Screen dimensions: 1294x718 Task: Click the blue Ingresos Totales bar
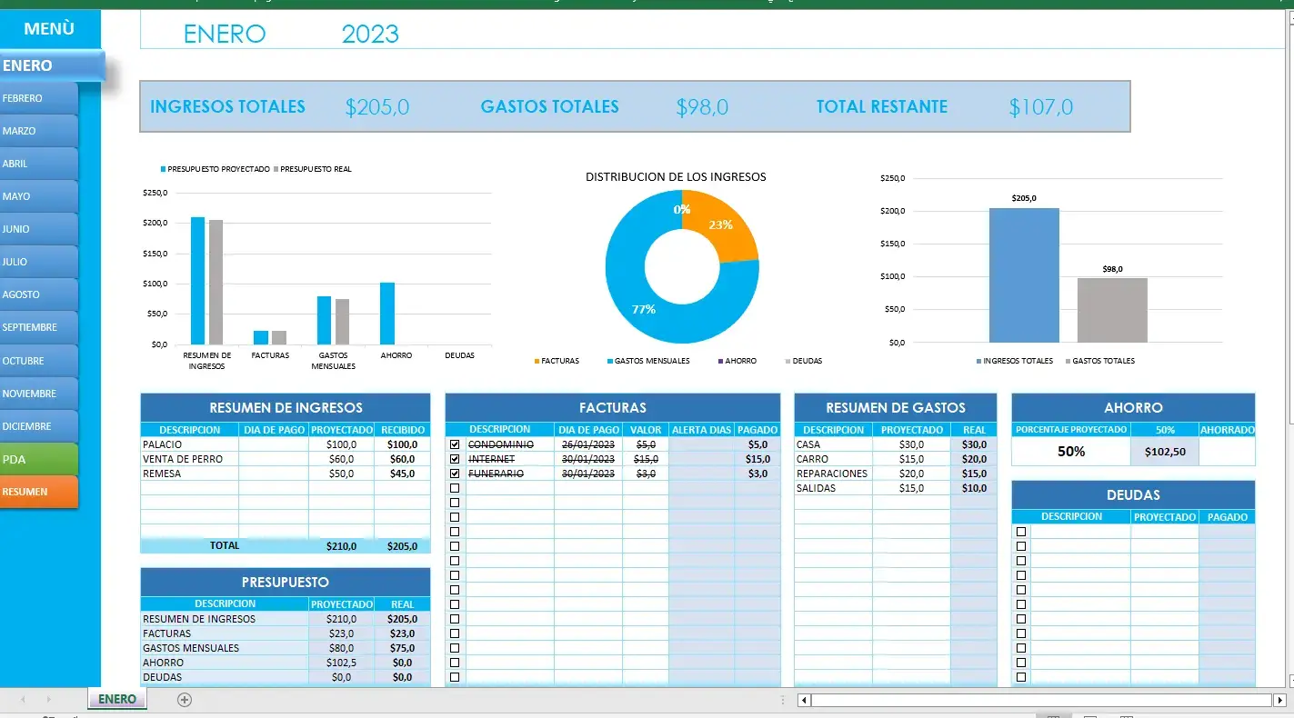[1024, 274]
